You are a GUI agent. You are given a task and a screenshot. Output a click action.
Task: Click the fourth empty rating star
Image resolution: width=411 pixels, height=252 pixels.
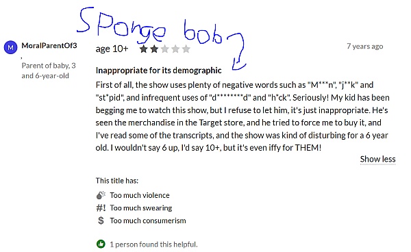pyautogui.click(x=175, y=49)
